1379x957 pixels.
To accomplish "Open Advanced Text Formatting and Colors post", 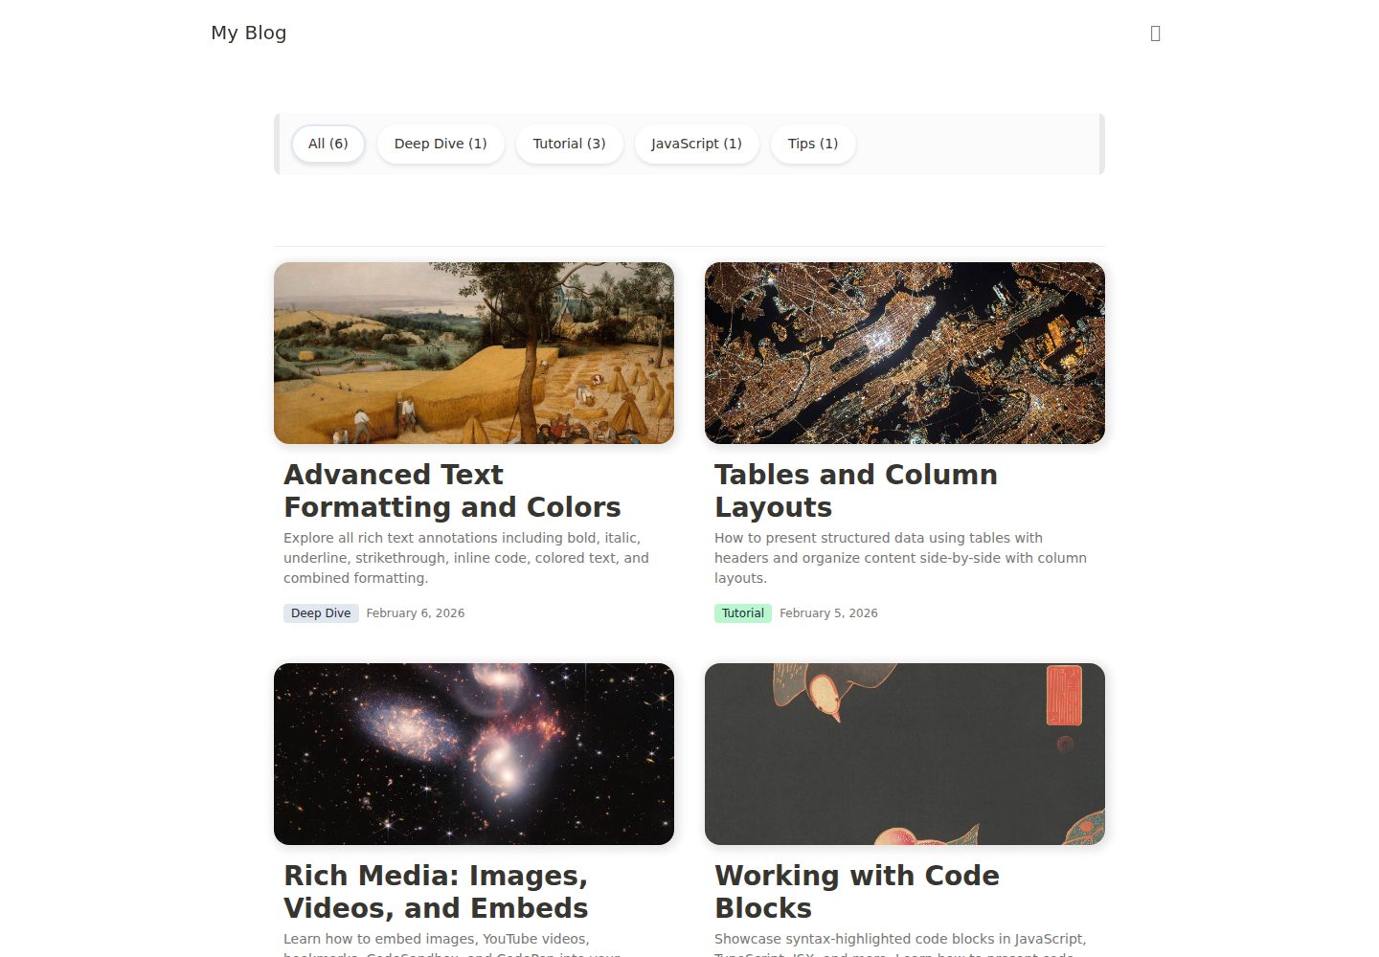I will point(452,491).
